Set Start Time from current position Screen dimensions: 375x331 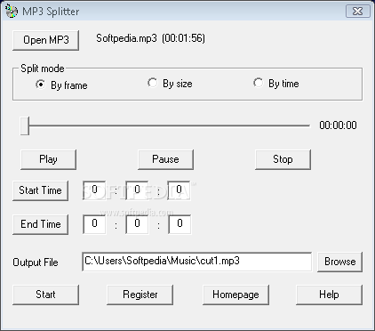pos(41,190)
